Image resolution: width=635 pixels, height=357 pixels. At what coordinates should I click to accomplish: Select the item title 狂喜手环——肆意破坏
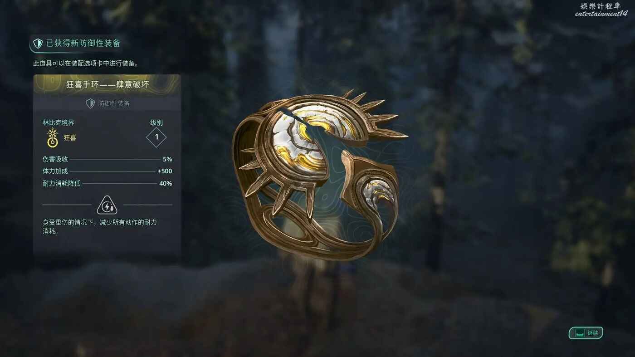[107, 84]
